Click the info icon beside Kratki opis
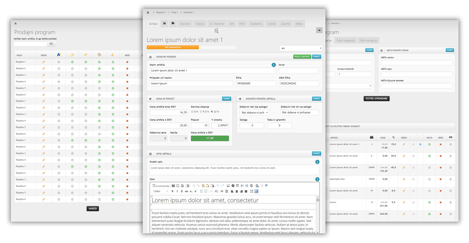 tap(317, 162)
